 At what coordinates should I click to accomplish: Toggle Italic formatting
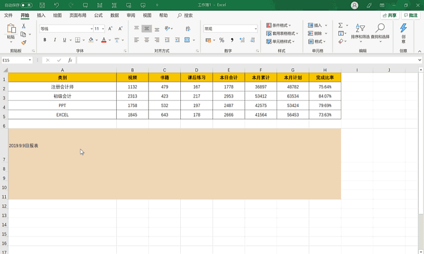pyautogui.click(x=54, y=40)
